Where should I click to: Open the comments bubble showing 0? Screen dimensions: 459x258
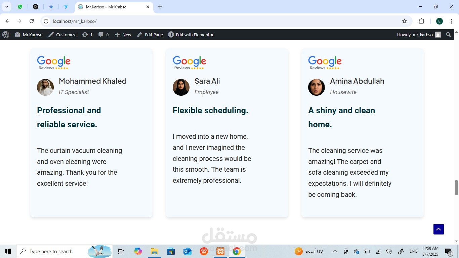point(103,35)
